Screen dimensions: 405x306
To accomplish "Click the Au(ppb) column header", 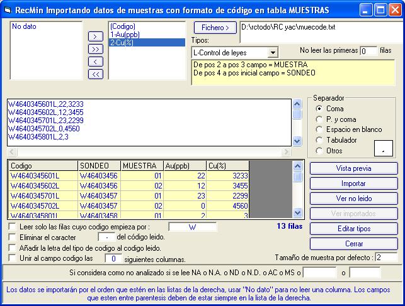I will pyautogui.click(x=185, y=166).
